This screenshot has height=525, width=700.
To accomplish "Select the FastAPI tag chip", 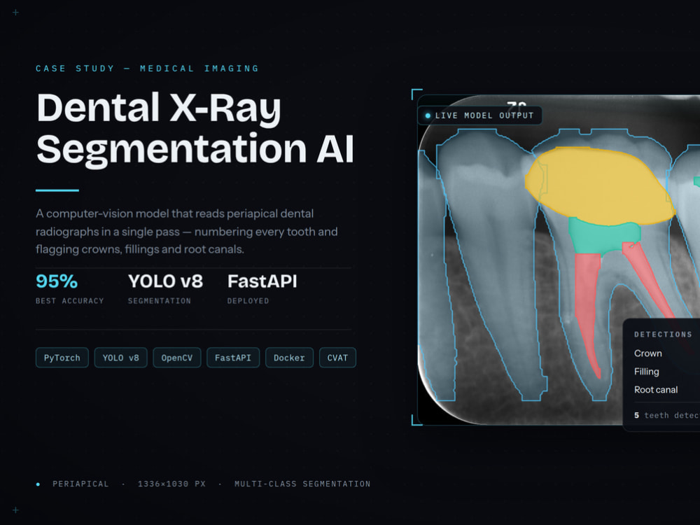I will 233,358.
